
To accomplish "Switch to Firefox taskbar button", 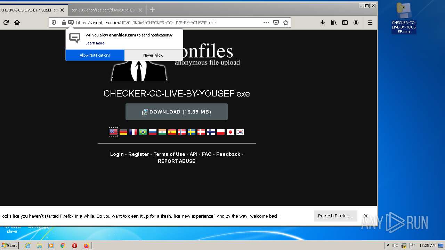I will tap(86, 245).
